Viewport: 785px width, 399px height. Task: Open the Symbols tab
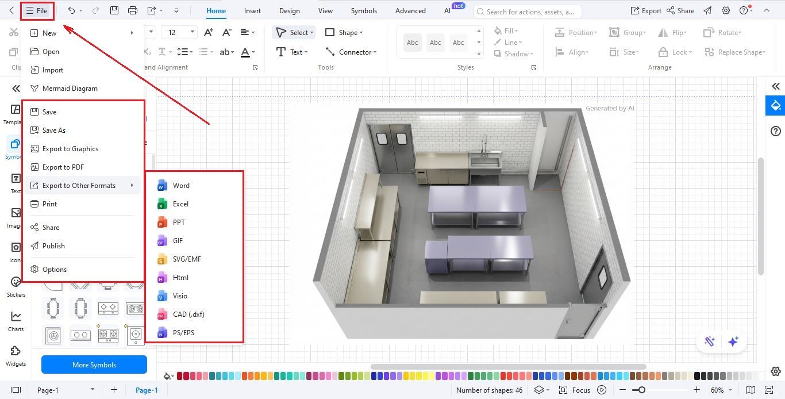[364, 10]
